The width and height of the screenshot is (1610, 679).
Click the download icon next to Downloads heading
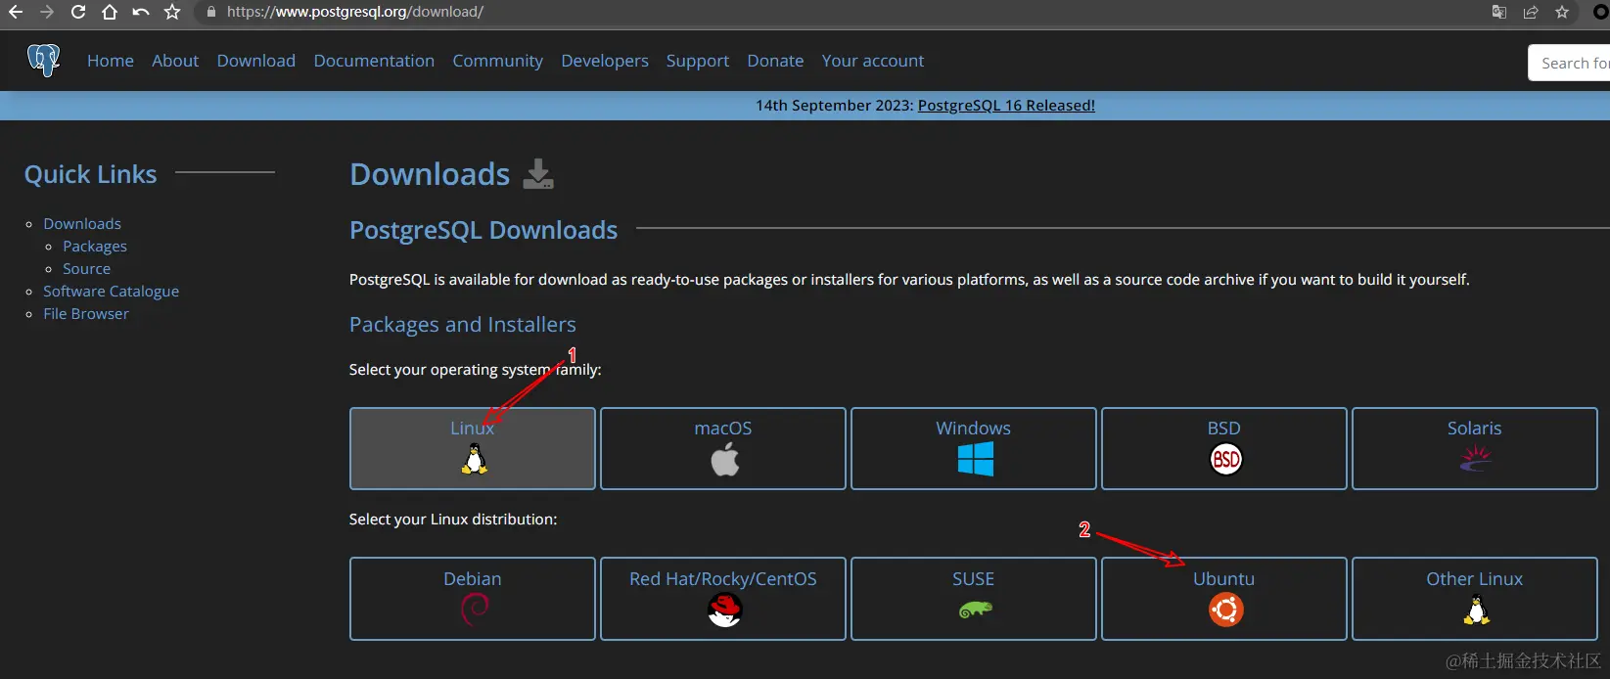[x=538, y=173]
